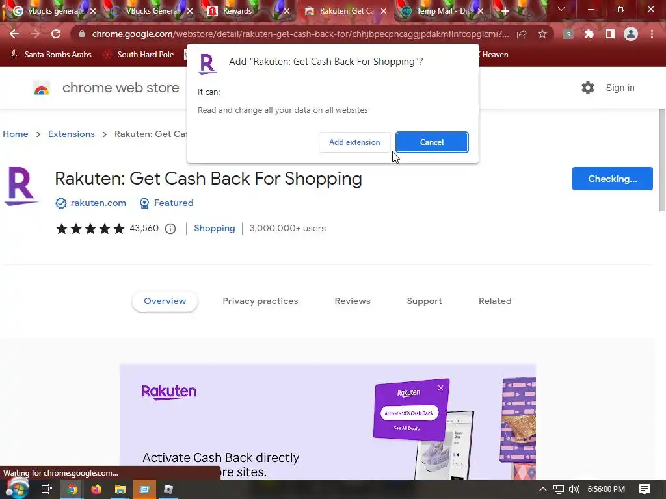Click Sign in link

tap(620, 88)
